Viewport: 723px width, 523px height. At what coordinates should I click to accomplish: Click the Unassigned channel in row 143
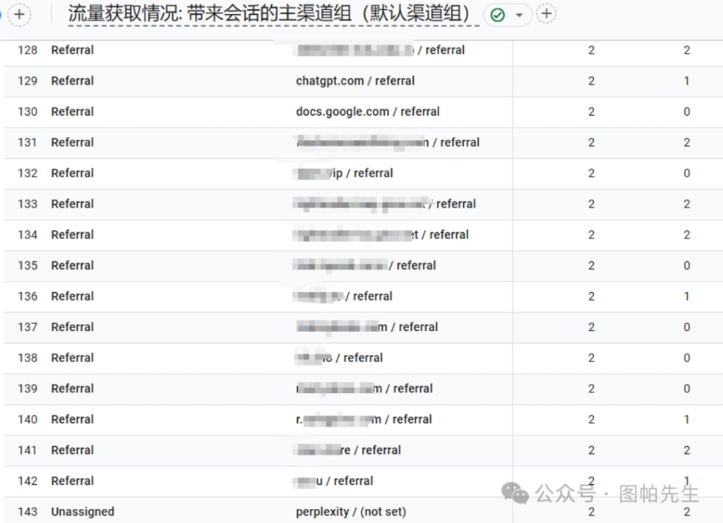82,512
